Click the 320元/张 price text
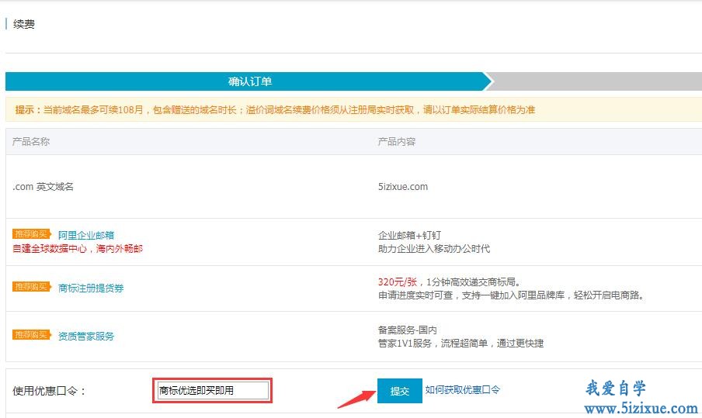Image resolution: width=702 pixels, height=418 pixels. (398, 282)
